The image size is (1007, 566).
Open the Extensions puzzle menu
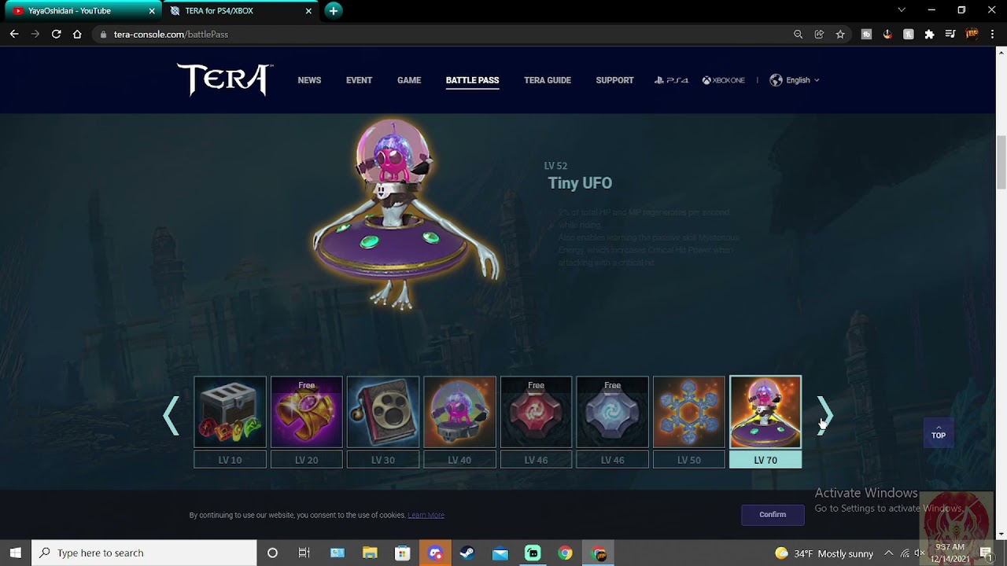click(x=929, y=35)
